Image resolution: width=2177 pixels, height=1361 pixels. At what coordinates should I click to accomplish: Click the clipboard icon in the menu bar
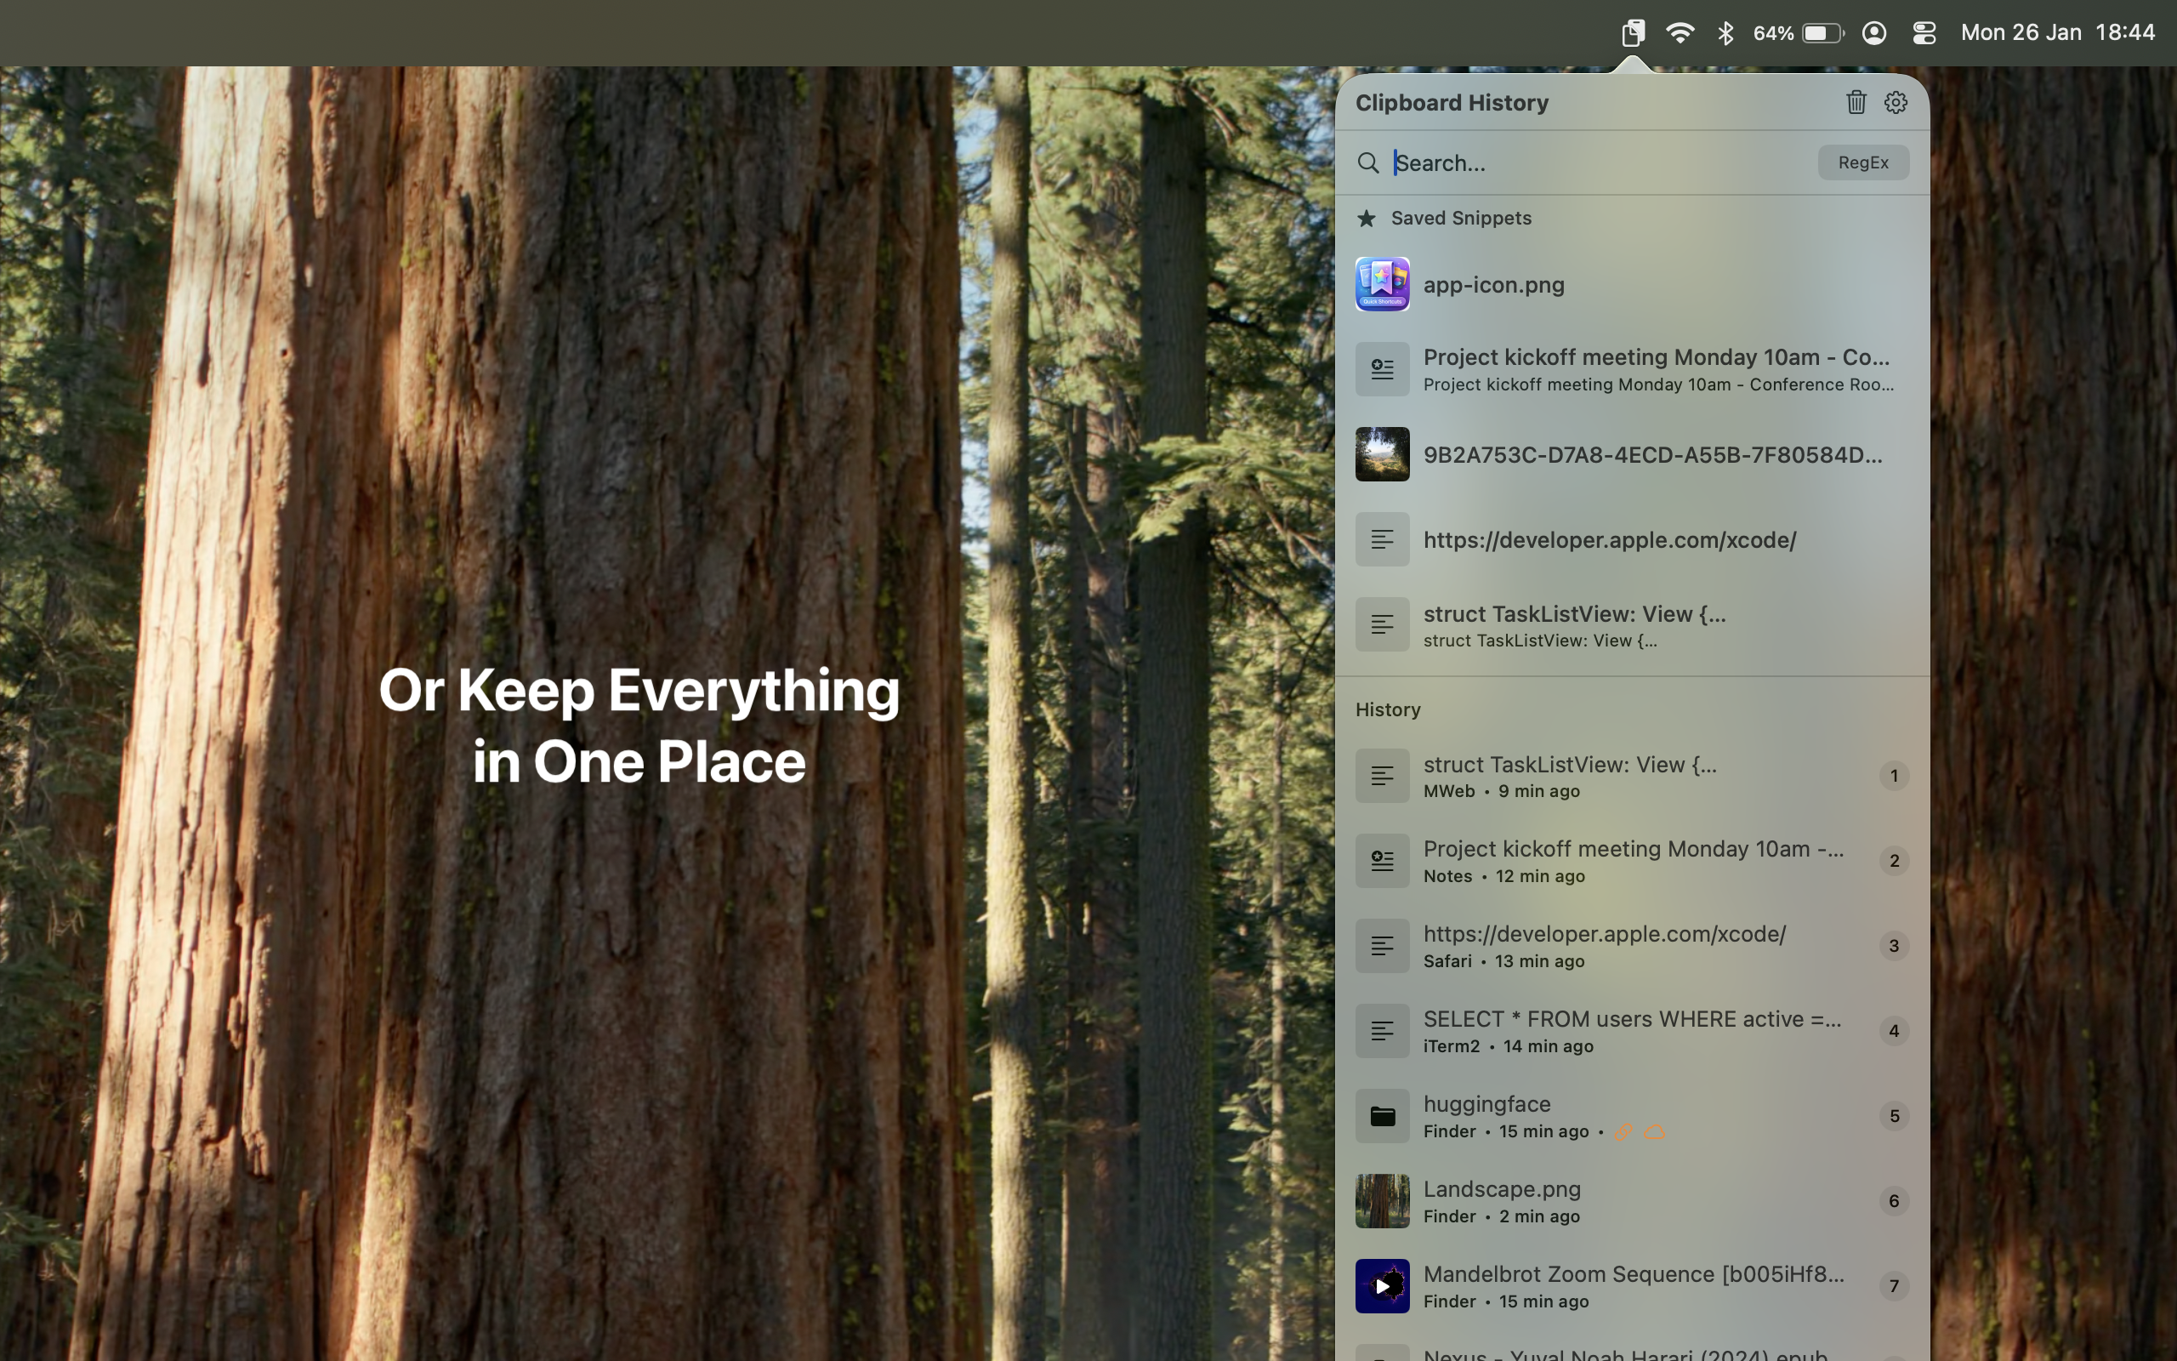click(1632, 32)
